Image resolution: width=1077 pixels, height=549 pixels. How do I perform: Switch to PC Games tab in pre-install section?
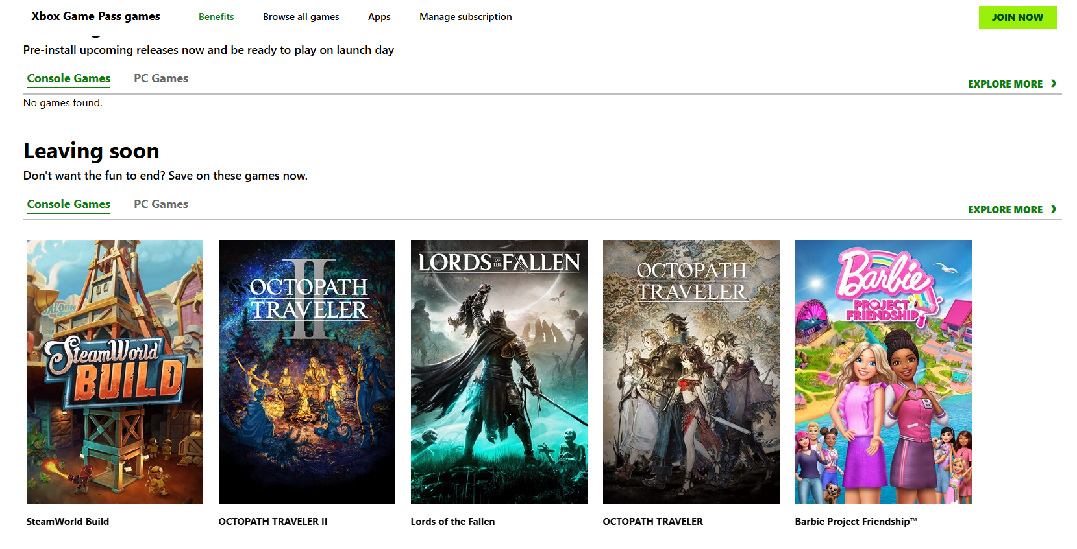(161, 78)
